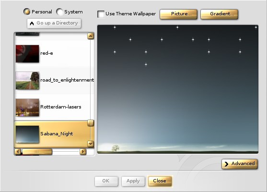Viewport: 267px width, 192px height.
Task: Open the Picture... chooser button
Action: pyautogui.click(x=178, y=14)
